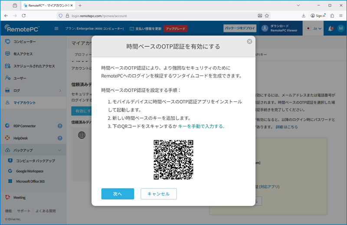
Task: Click the ユーザー person icon
Action: pyautogui.click(x=7, y=78)
